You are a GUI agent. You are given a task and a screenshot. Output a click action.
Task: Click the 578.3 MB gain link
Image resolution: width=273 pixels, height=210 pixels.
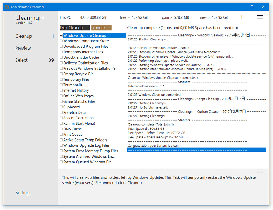[181, 17]
